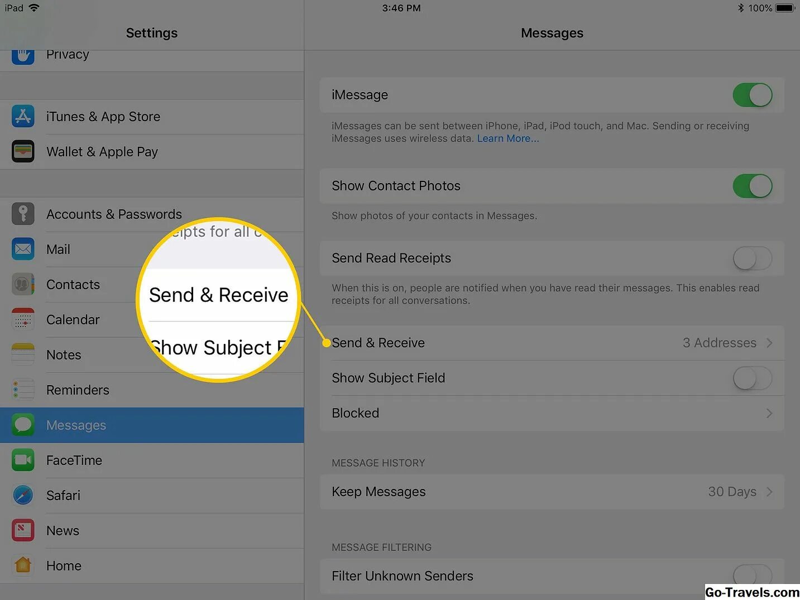
Task: Tap the 3 Addresses value
Action: 719,343
